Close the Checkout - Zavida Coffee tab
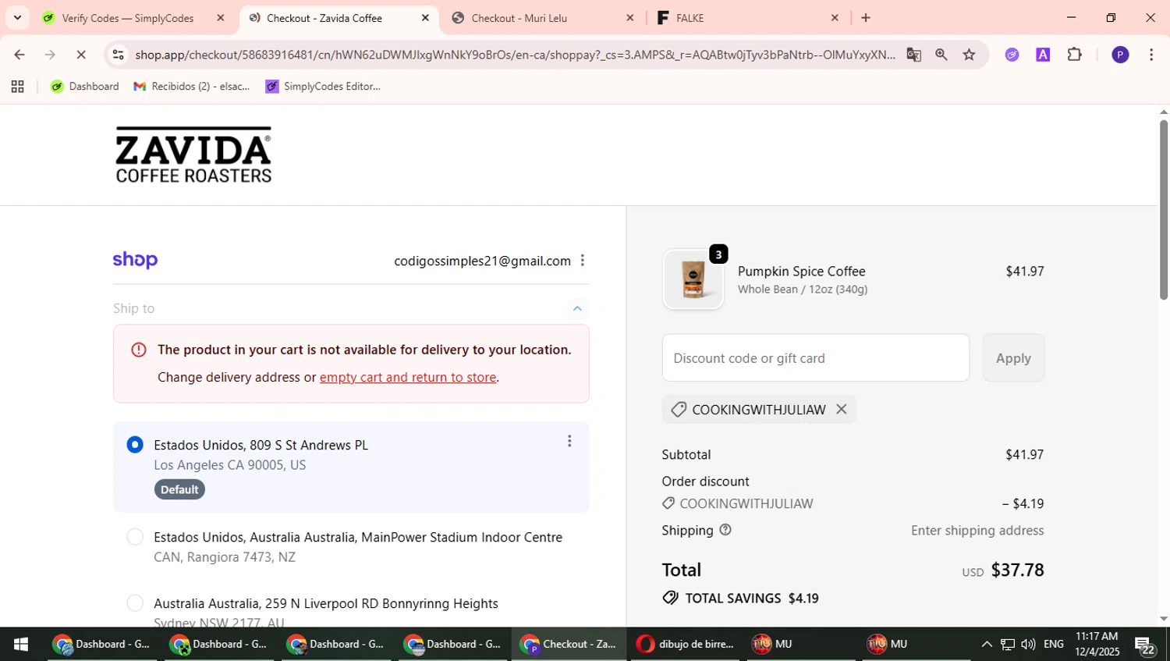Viewport: 1170px width, 661px height. (425, 18)
